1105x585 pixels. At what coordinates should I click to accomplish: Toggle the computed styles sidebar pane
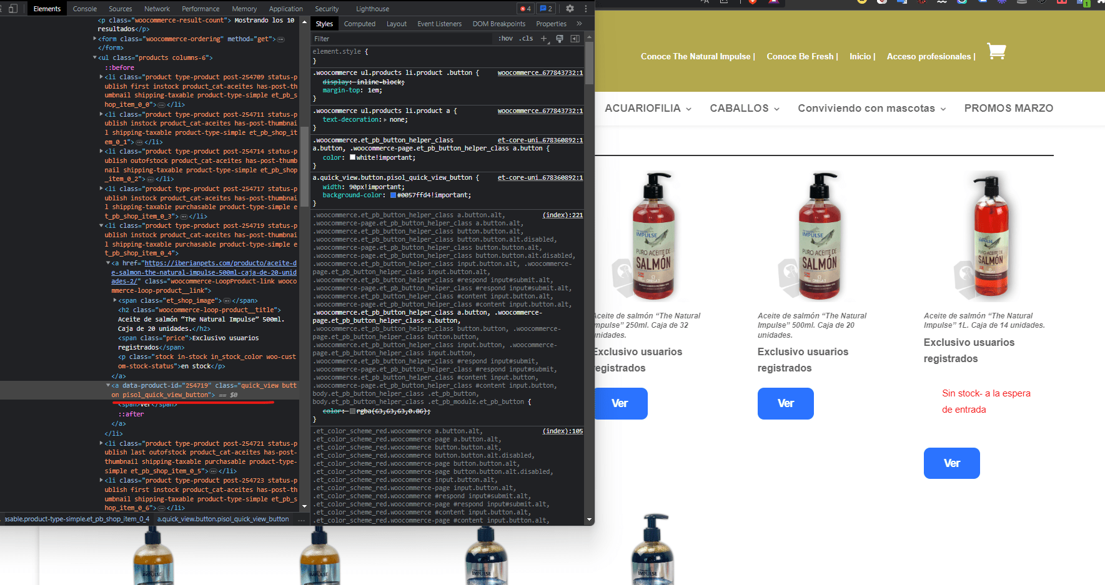point(575,39)
